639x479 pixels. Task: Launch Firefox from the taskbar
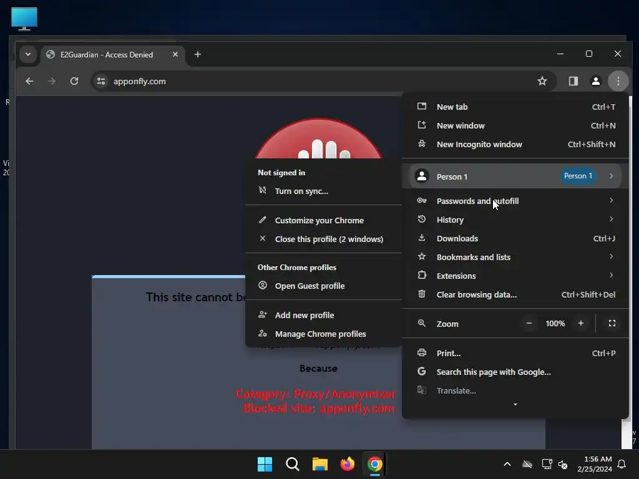coord(347,464)
